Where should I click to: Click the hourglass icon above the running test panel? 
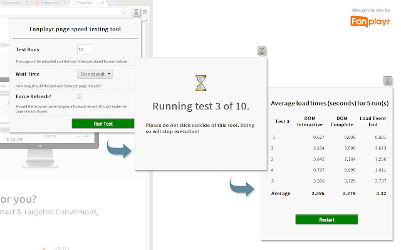pyautogui.click(x=262, y=51)
